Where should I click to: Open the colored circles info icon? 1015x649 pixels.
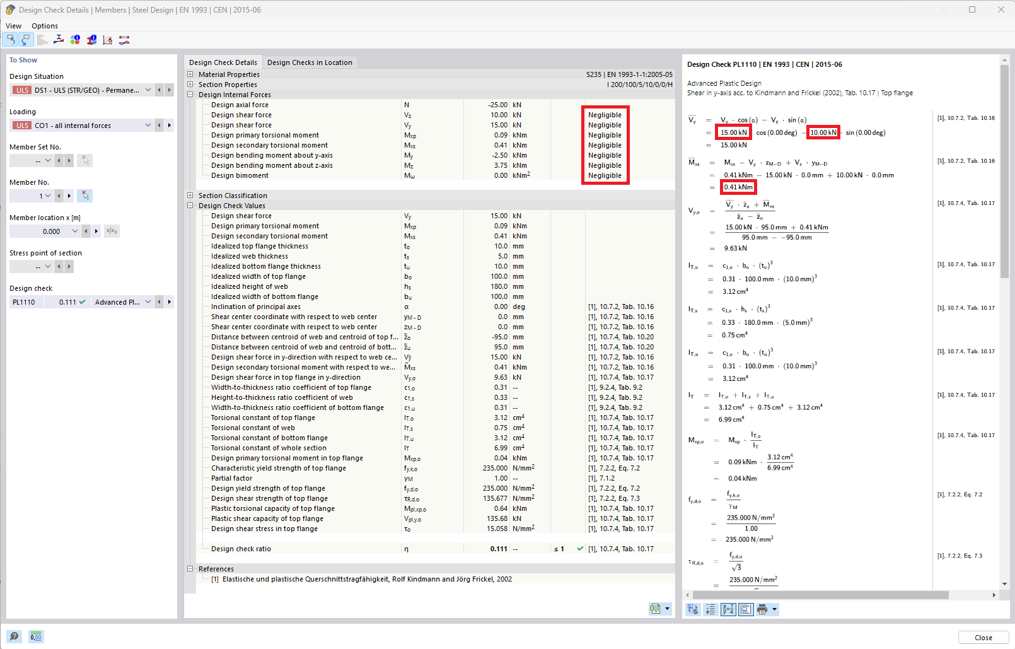pos(75,40)
